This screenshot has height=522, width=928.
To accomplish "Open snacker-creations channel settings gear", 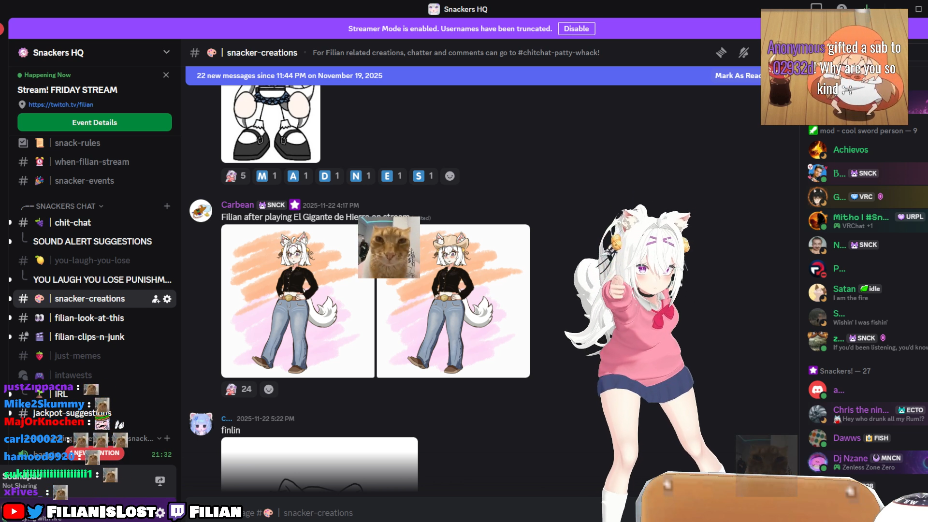I will (167, 299).
